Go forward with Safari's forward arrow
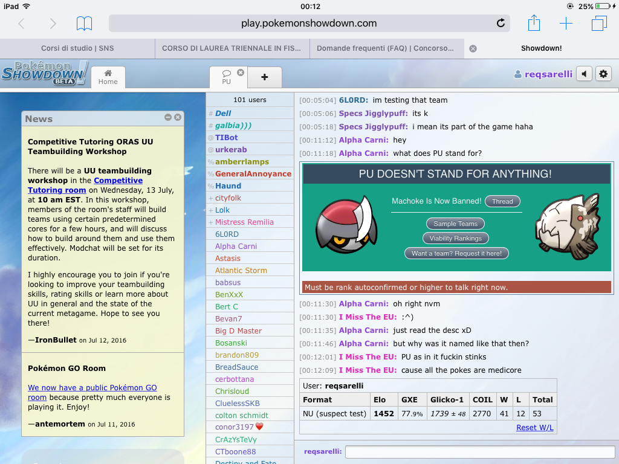This screenshot has width=619, height=464. 53,24
